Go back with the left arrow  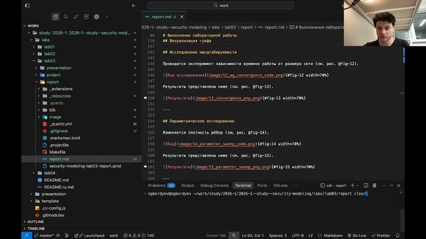tap(134, 5)
